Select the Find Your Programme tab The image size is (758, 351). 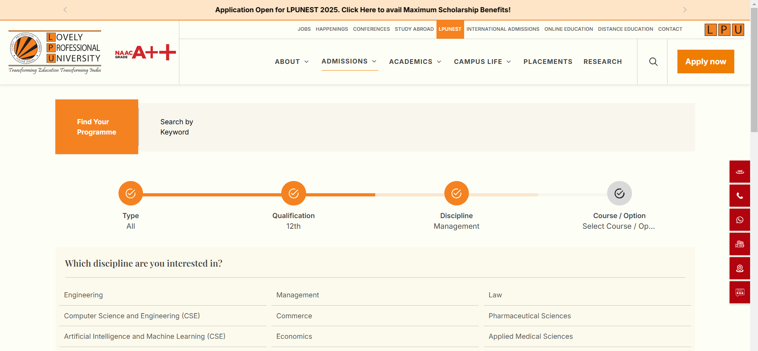(x=97, y=127)
